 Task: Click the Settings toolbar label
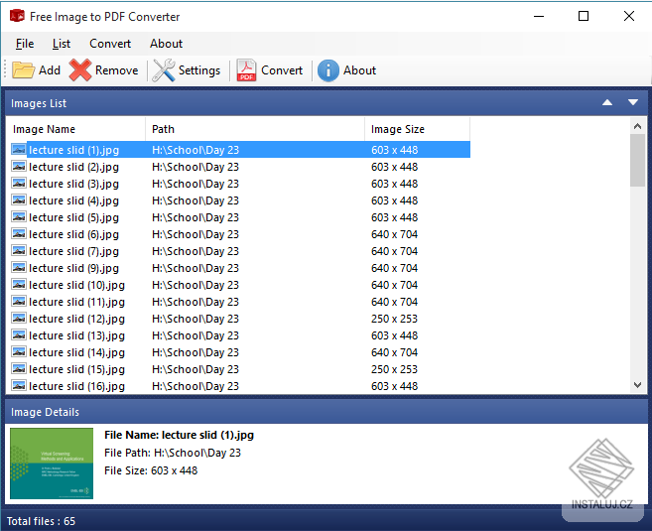click(199, 70)
